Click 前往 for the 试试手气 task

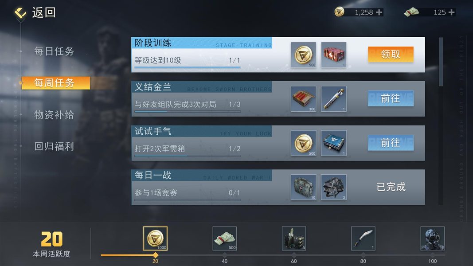coord(391,143)
